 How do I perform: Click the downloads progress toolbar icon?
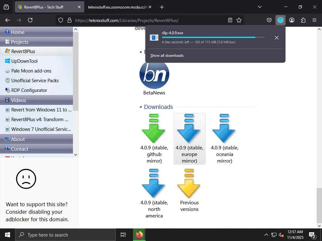(x=280, y=20)
